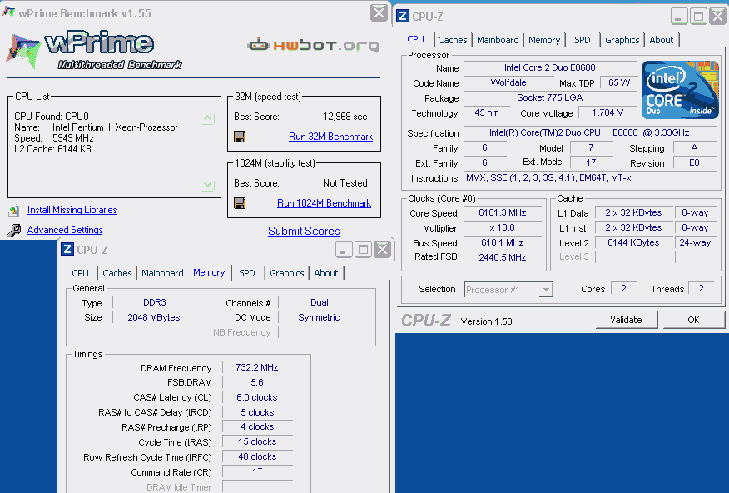Click the memory Type value DDR3
Screen dimensions: 729x493
coord(154,302)
